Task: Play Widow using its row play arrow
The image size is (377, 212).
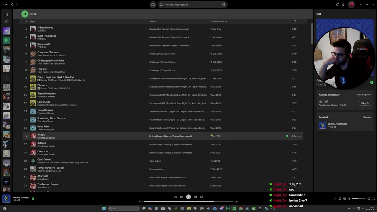Action: tap(26, 136)
